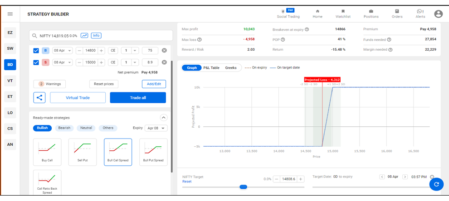The height and width of the screenshot is (201, 449).
Task: Click the Trade all button
Action: (x=138, y=98)
